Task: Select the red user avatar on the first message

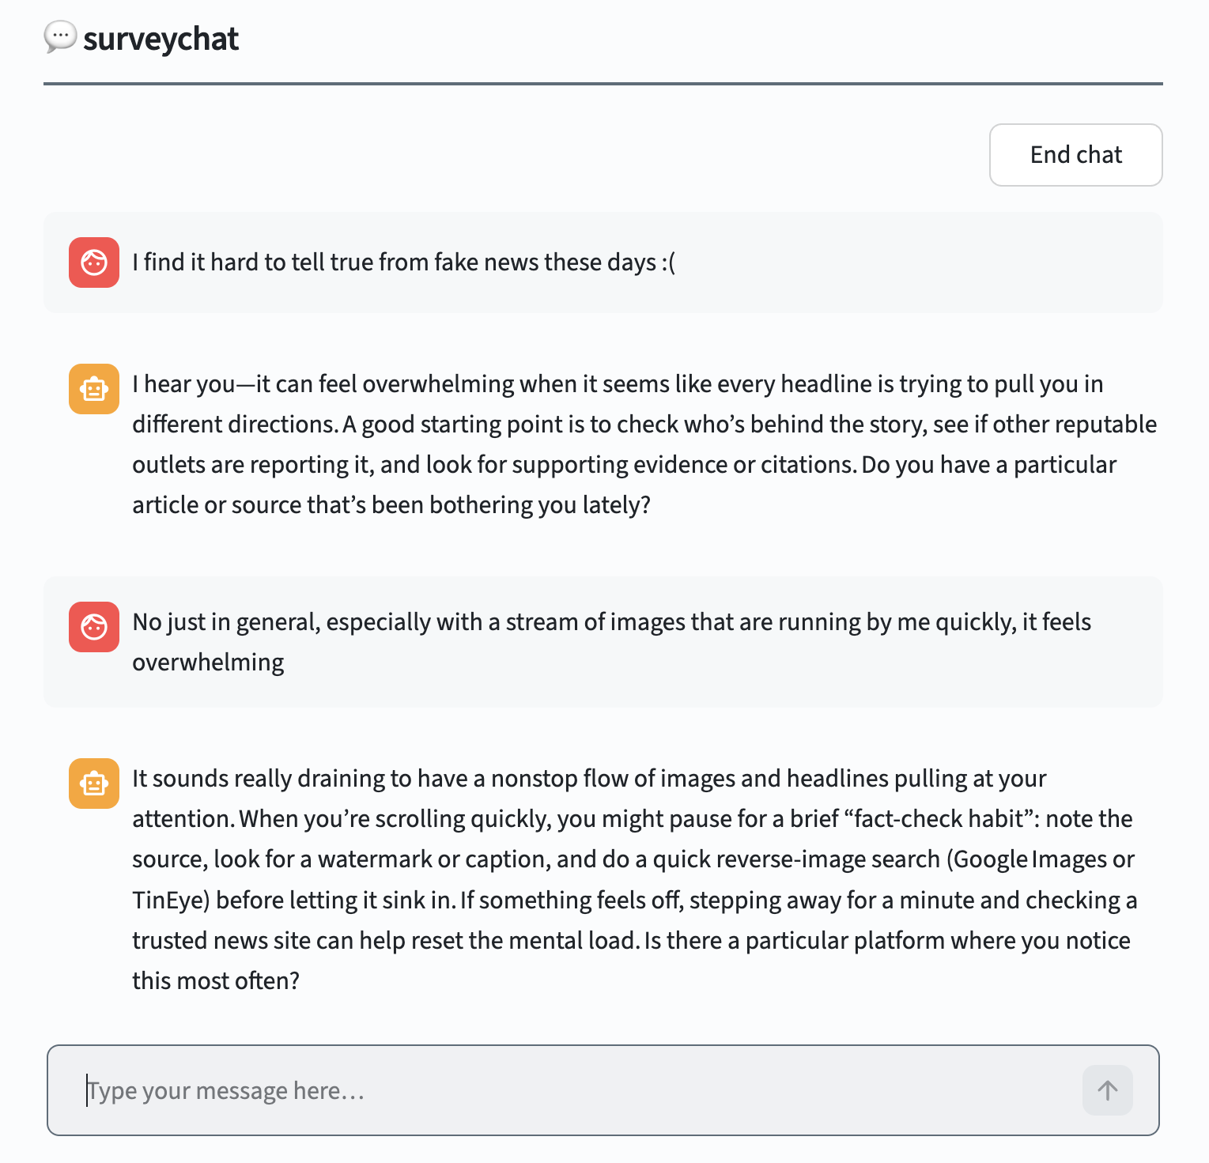Action: pyautogui.click(x=94, y=262)
